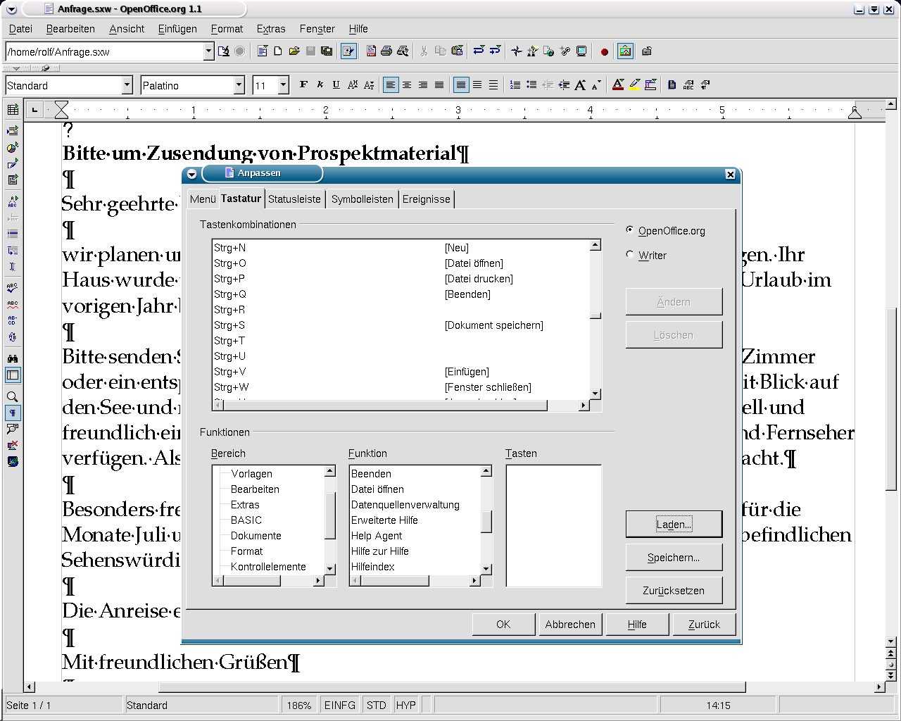Toggle the numbered list icon

(x=515, y=85)
